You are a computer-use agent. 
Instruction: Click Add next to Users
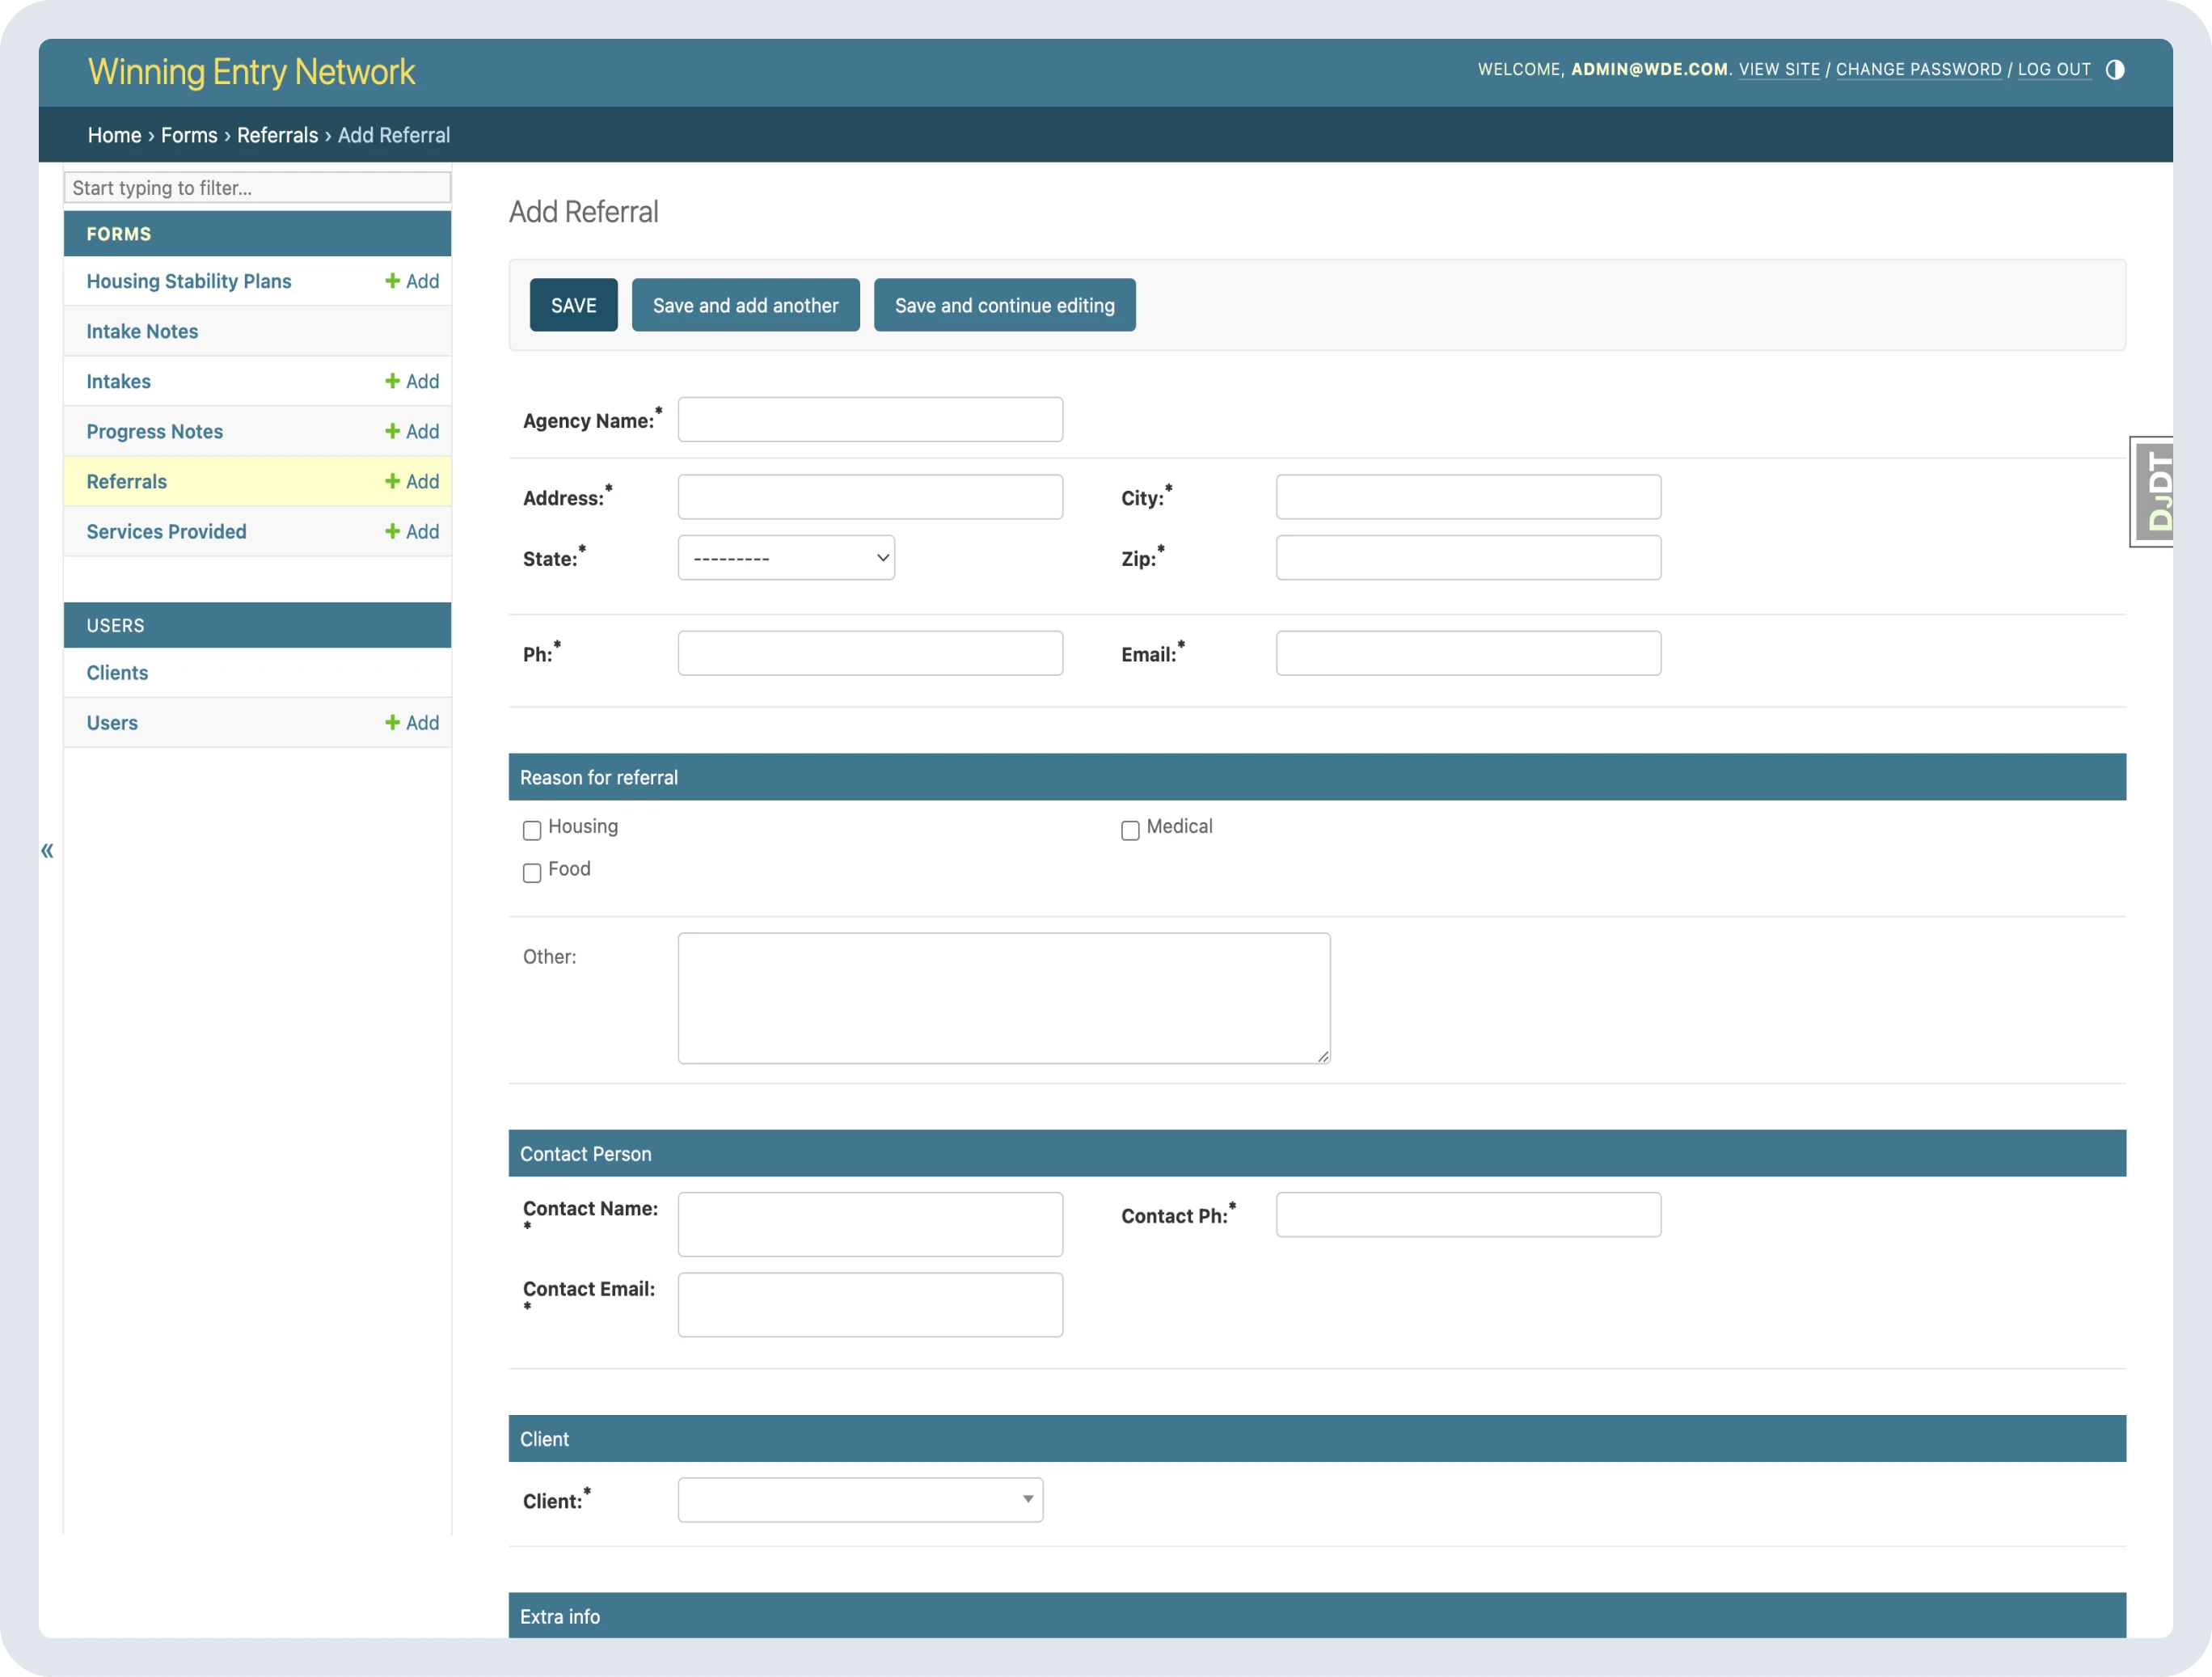click(x=412, y=722)
